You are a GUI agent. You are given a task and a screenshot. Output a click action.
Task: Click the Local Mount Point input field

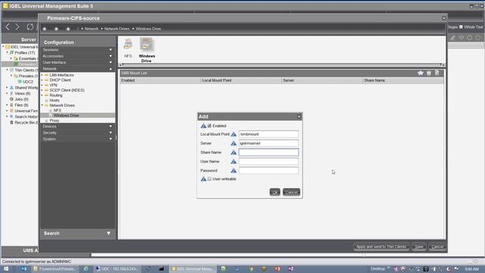click(268, 134)
